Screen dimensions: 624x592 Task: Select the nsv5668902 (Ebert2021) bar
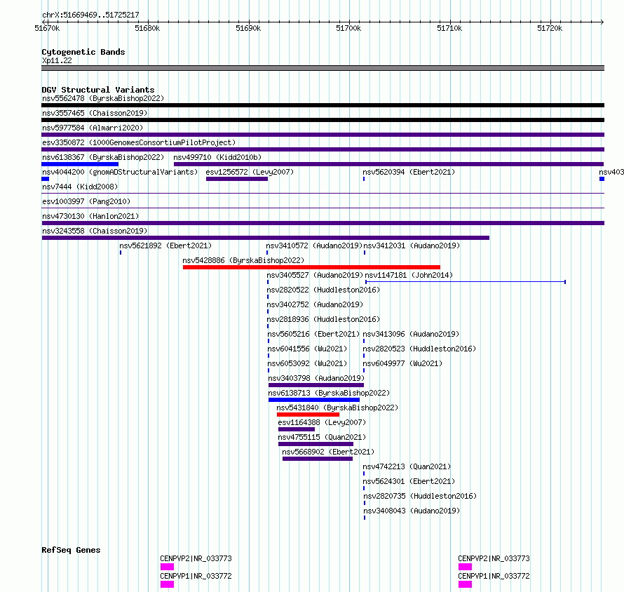click(x=318, y=459)
